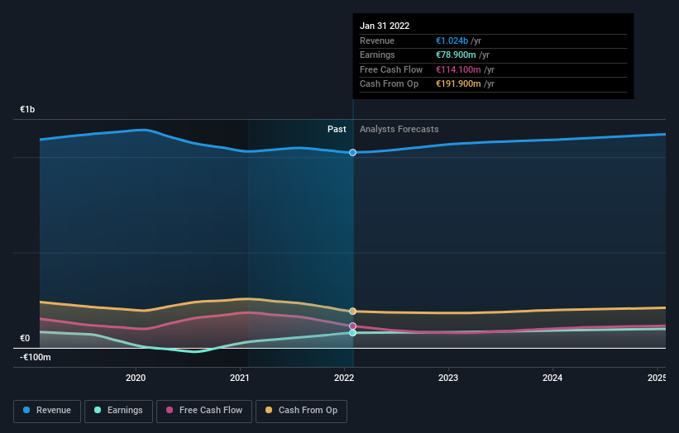This screenshot has height=433, width=679.
Task: Toggle the Cash From Op legend button
Action: (301, 411)
